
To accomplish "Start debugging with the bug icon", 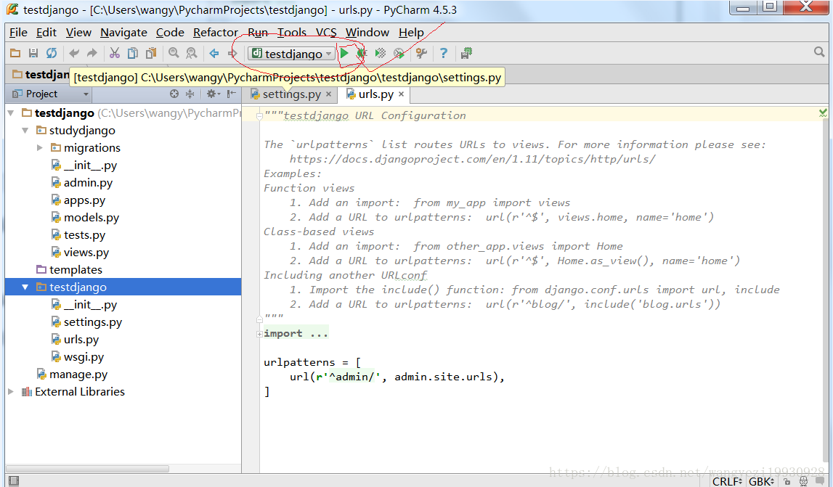I will (x=362, y=53).
